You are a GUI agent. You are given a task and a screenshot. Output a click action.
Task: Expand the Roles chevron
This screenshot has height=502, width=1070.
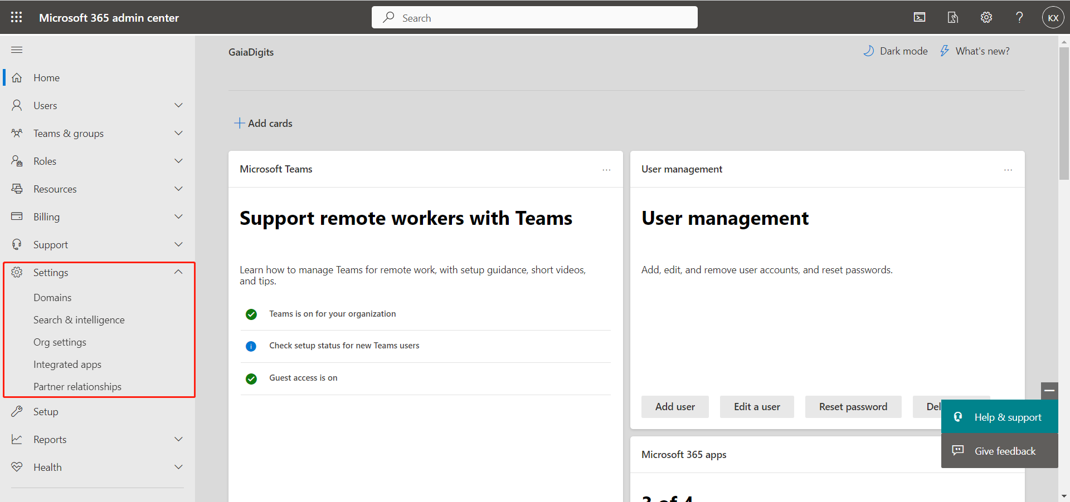pos(178,161)
